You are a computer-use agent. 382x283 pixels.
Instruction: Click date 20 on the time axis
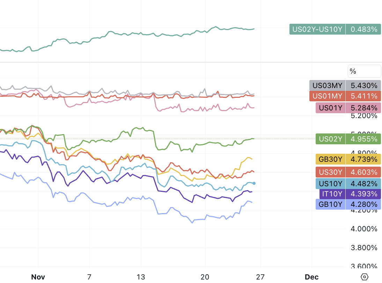(x=205, y=277)
